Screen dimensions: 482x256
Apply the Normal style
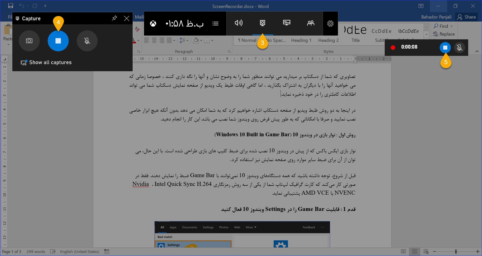247,40
